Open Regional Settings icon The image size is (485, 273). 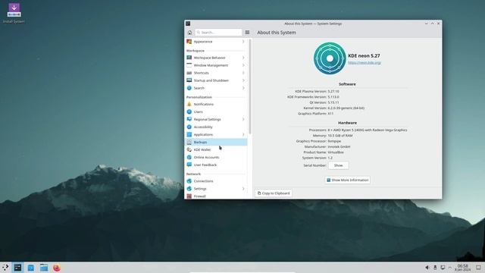coord(189,119)
